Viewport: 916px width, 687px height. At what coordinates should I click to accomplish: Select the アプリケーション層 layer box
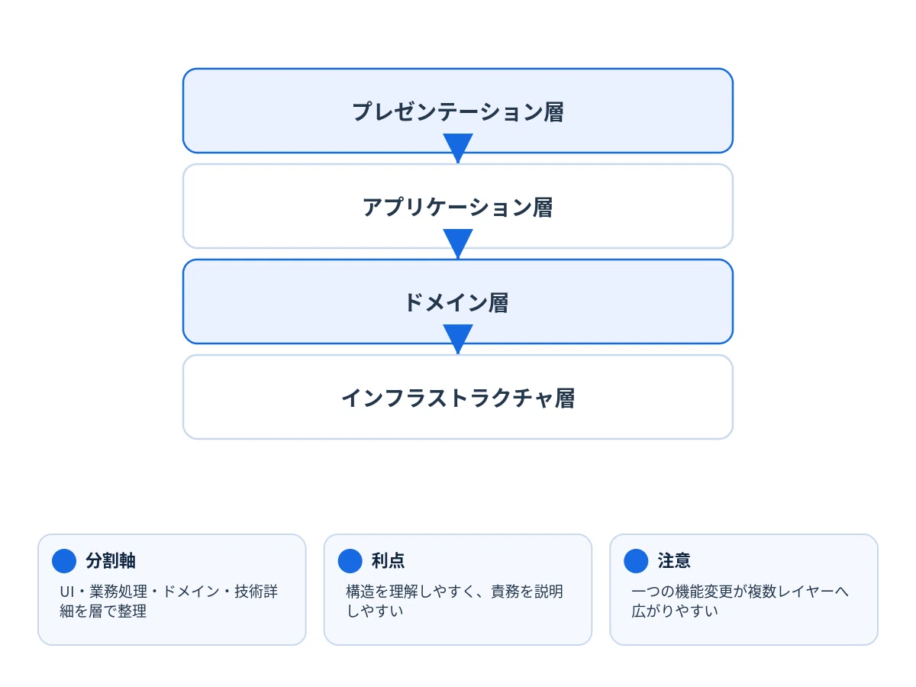(458, 206)
